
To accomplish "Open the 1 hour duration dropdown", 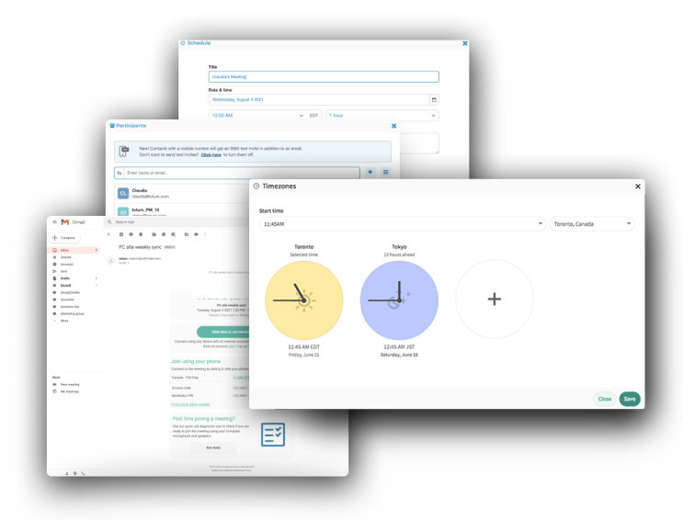I will [x=382, y=116].
